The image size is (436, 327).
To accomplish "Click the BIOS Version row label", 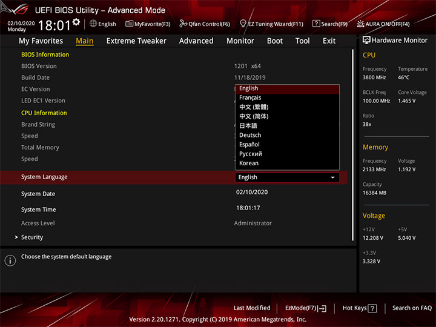I will [39, 66].
